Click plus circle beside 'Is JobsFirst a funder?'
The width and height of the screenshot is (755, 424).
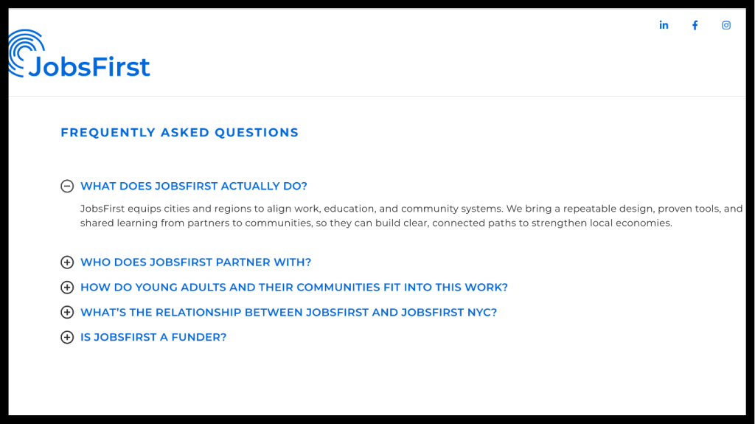pyautogui.click(x=67, y=338)
